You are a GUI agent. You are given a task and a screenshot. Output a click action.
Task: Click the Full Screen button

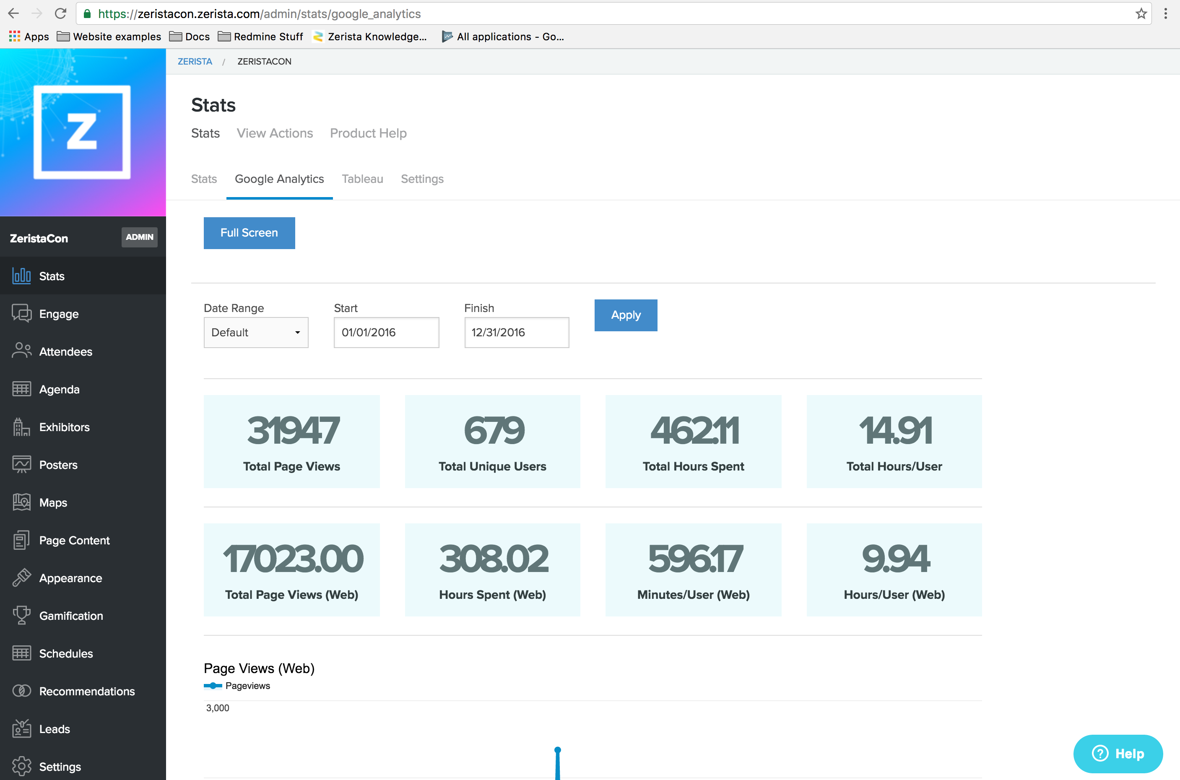point(249,233)
